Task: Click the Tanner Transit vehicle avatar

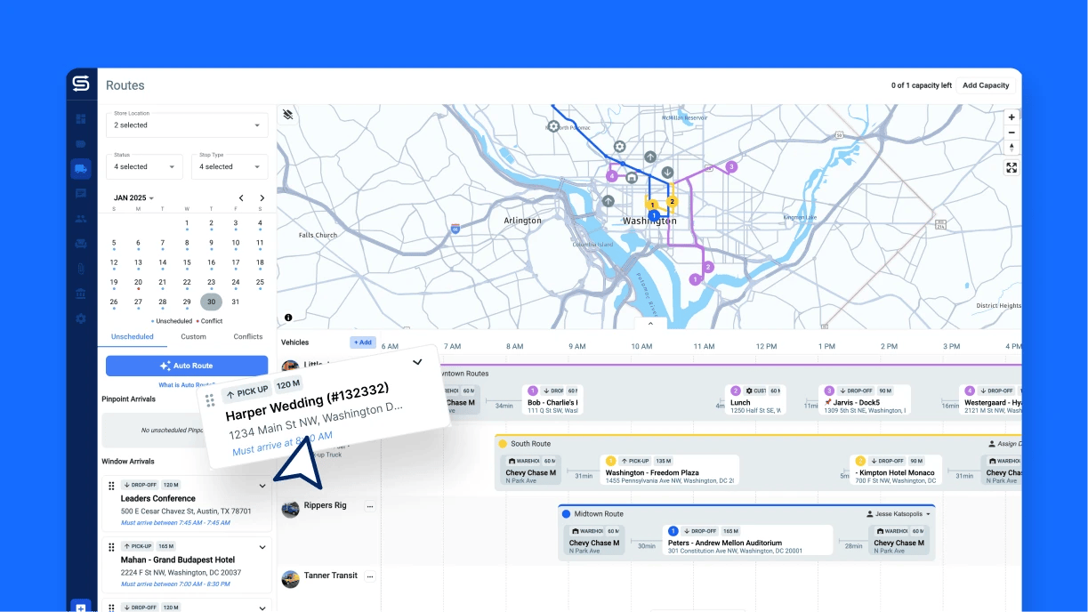Action: point(290,579)
